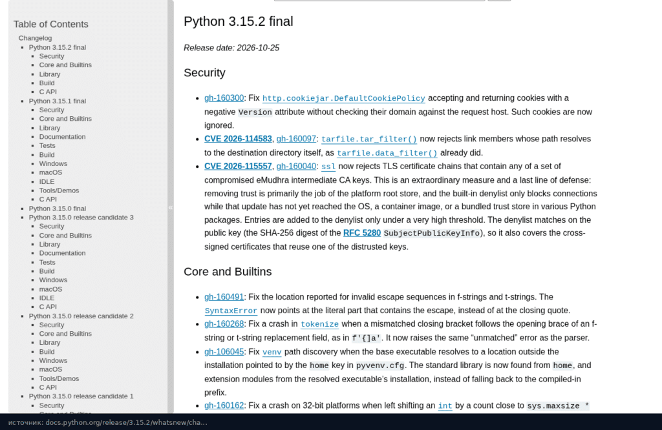This screenshot has height=430, width=662.
Task: Go to Python 3.15.0 release candidate 2
Action: click(81, 316)
